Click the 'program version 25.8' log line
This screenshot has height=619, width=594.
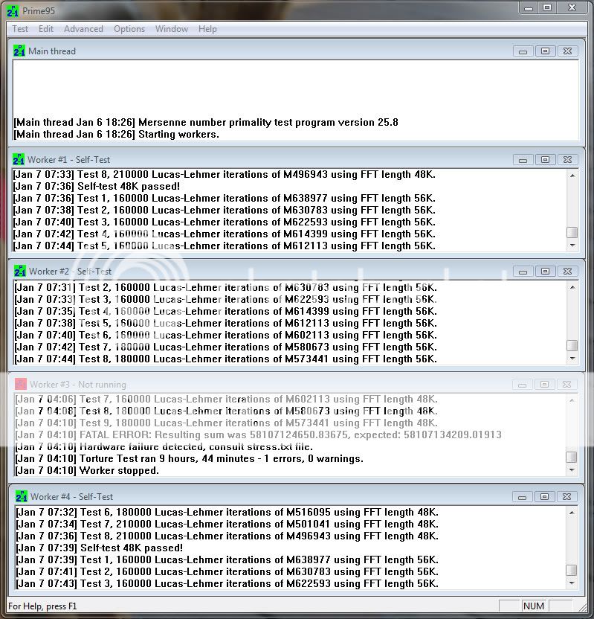coord(206,122)
